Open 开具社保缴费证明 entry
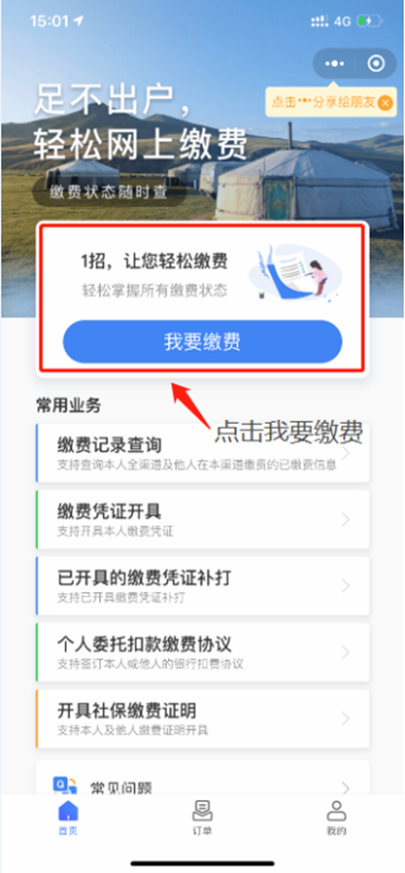The height and width of the screenshot is (873, 405). [x=202, y=718]
